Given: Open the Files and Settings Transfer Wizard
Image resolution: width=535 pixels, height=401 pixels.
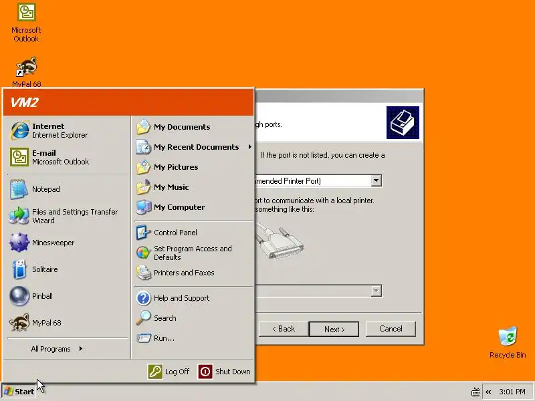Looking at the screenshot, I should (67, 216).
